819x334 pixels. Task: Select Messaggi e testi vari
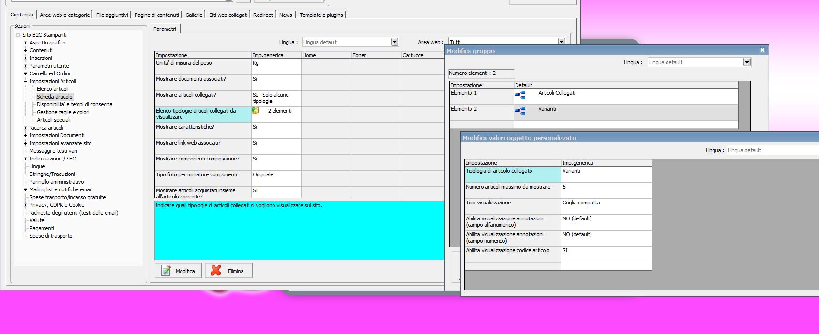pos(53,151)
